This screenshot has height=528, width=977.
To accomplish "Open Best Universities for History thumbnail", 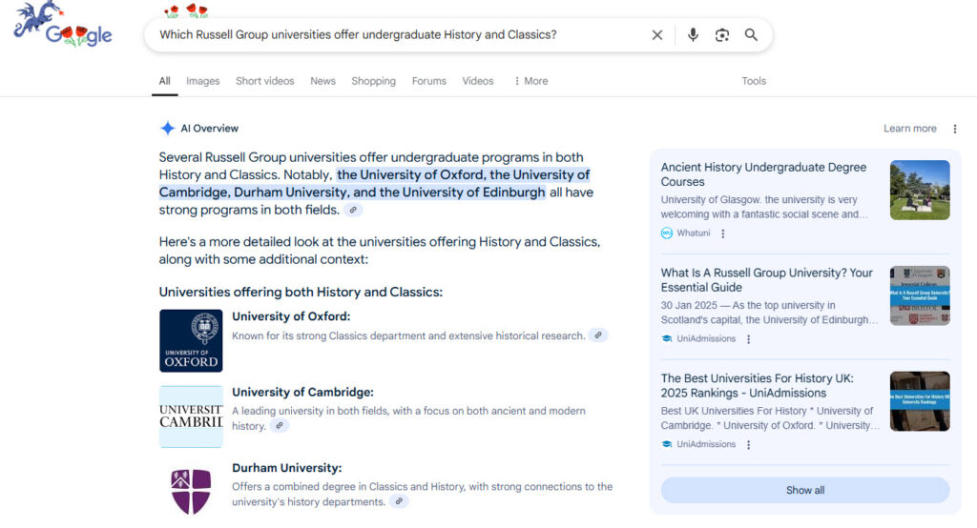I will (920, 401).
